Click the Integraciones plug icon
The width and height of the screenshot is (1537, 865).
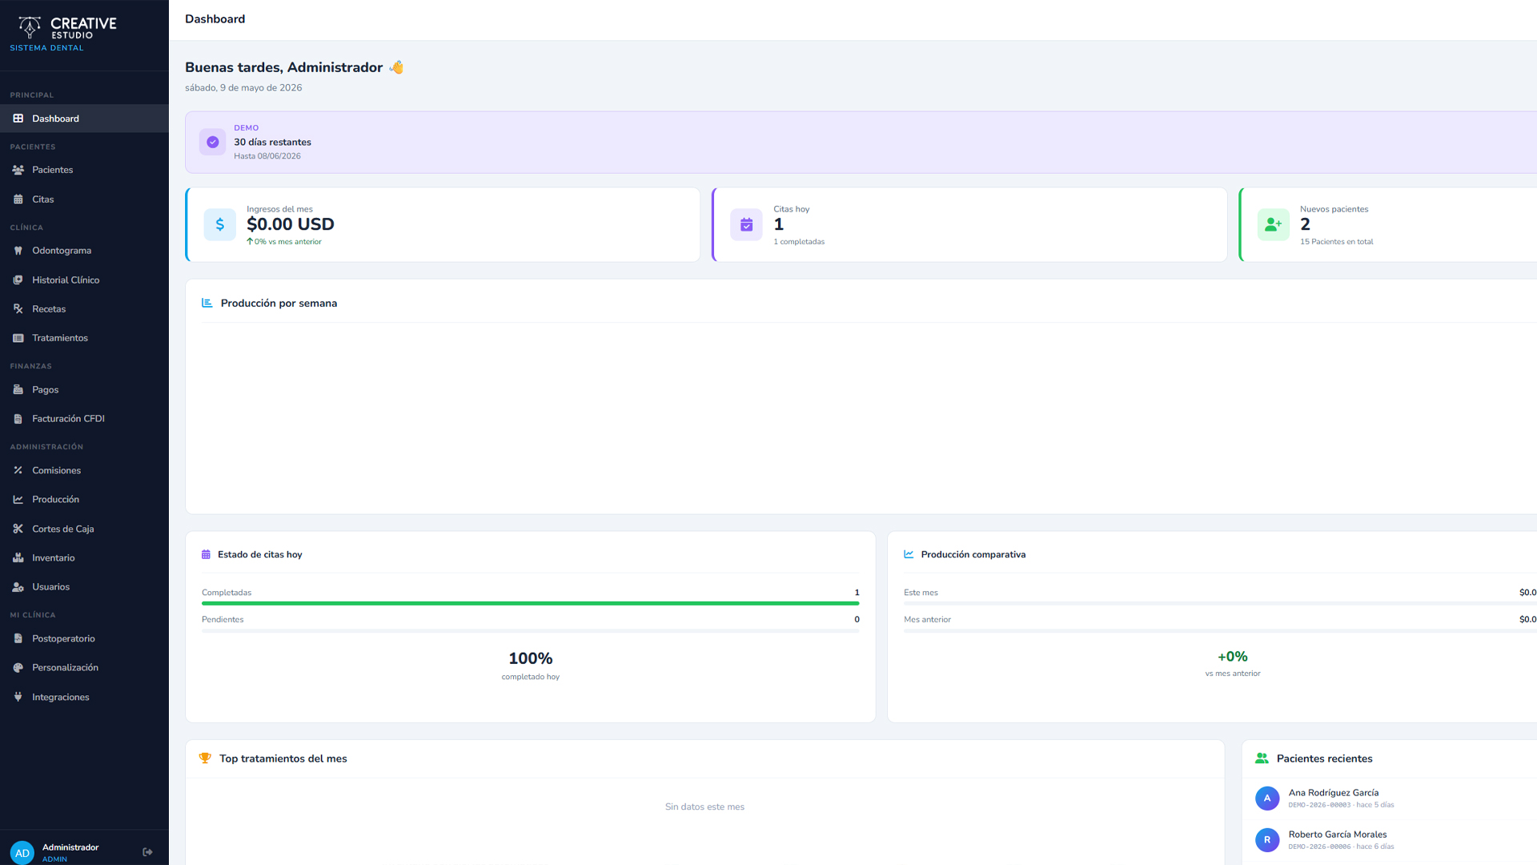point(18,698)
